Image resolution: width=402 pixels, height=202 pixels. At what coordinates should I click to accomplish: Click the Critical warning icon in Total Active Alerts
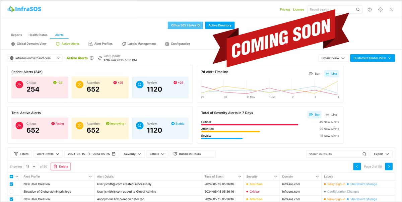(19, 126)
